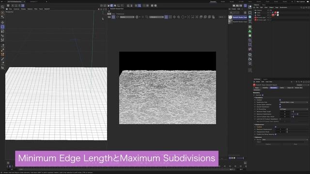Click the Null object icon atop object palette
This screenshot has width=310, height=174.
tap(250, 7)
